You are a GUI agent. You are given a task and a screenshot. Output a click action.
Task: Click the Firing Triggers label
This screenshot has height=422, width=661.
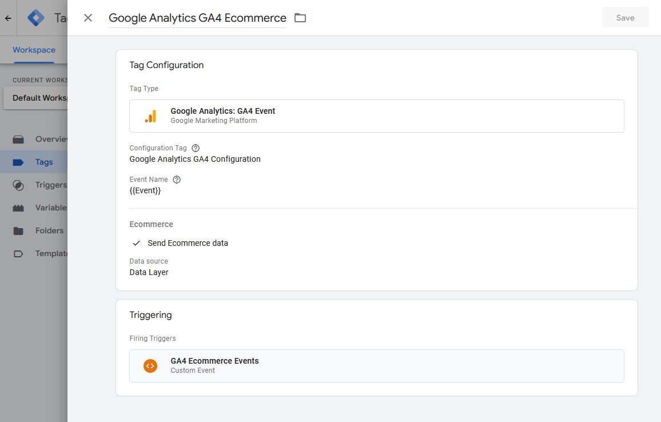(x=153, y=339)
